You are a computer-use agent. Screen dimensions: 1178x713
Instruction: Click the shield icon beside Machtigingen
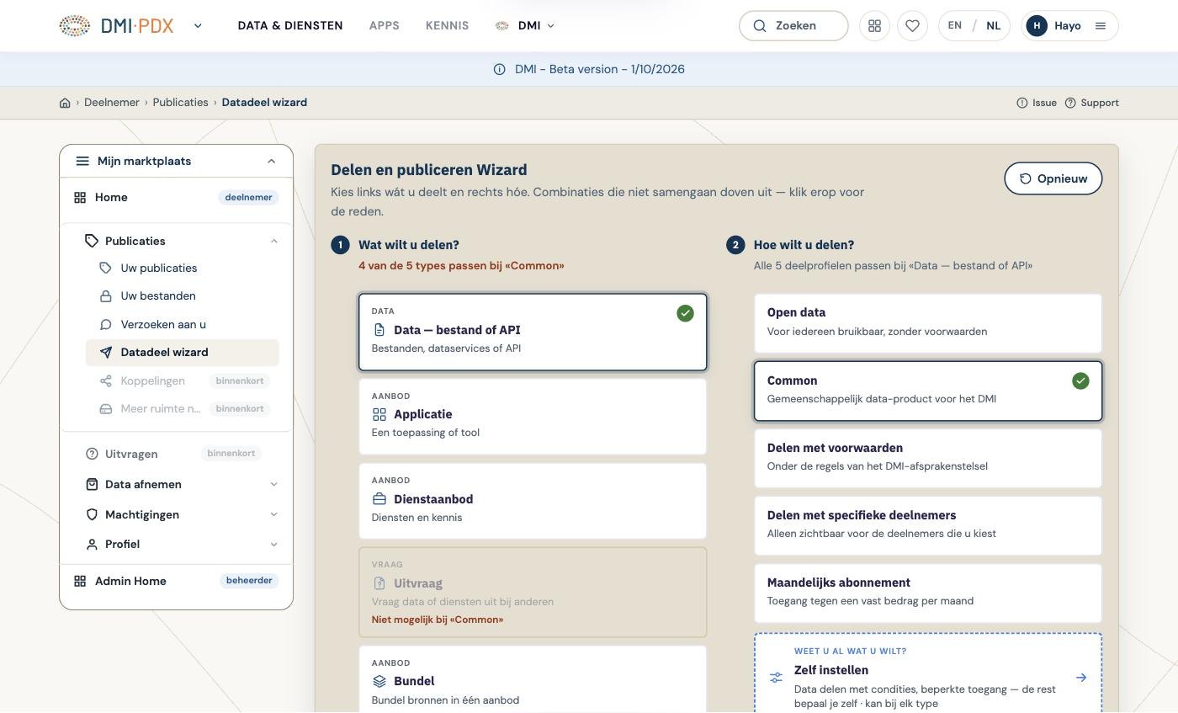(x=92, y=514)
